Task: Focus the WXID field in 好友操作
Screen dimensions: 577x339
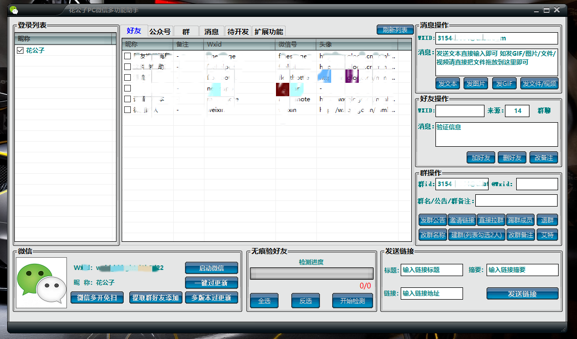Action: coord(460,111)
